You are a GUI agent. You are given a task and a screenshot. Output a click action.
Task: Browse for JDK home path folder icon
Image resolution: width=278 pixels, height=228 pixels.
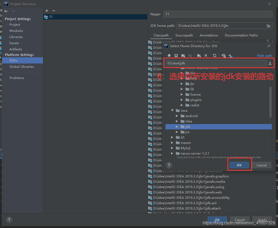[x=269, y=26]
